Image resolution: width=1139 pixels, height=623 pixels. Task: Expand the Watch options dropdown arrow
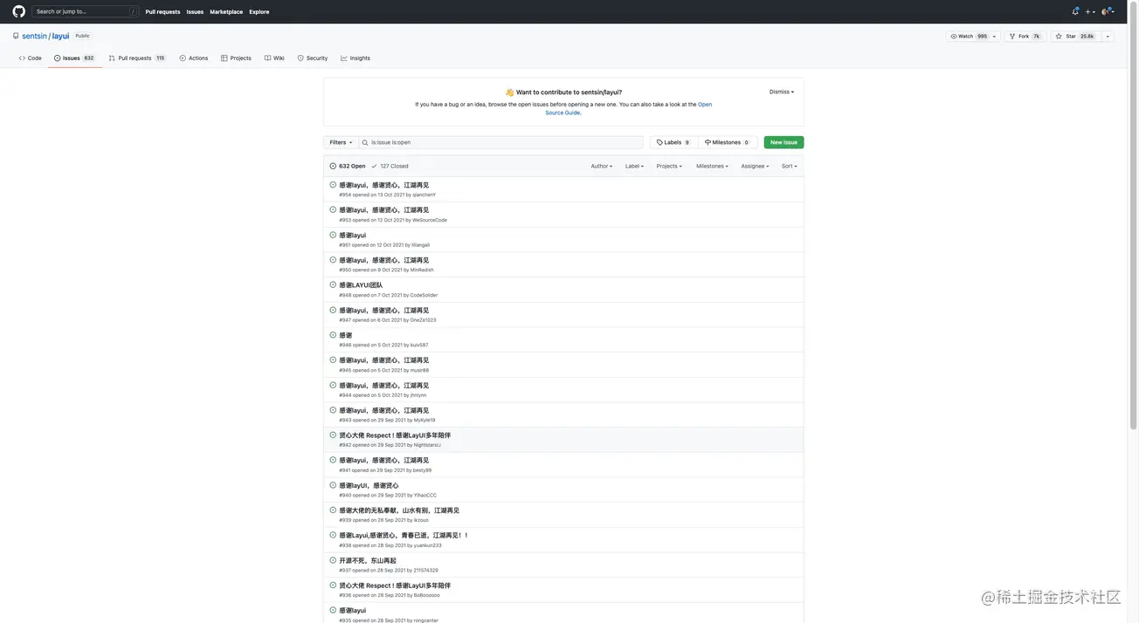(995, 37)
